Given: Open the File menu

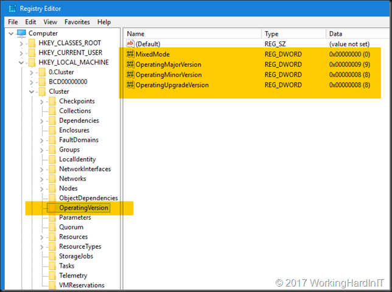Looking at the screenshot, I should 13,22.
